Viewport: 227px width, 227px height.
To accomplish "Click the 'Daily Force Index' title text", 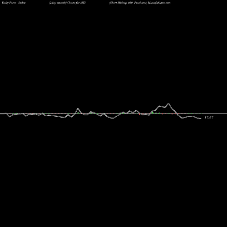I will pos(14,3).
